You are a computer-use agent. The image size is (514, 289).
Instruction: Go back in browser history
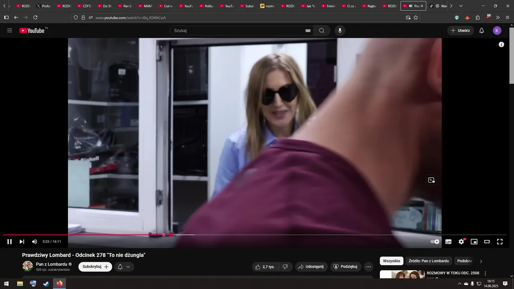16,18
